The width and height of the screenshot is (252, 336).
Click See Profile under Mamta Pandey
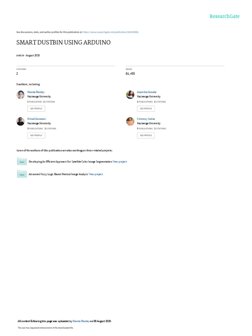(x=36, y=109)
